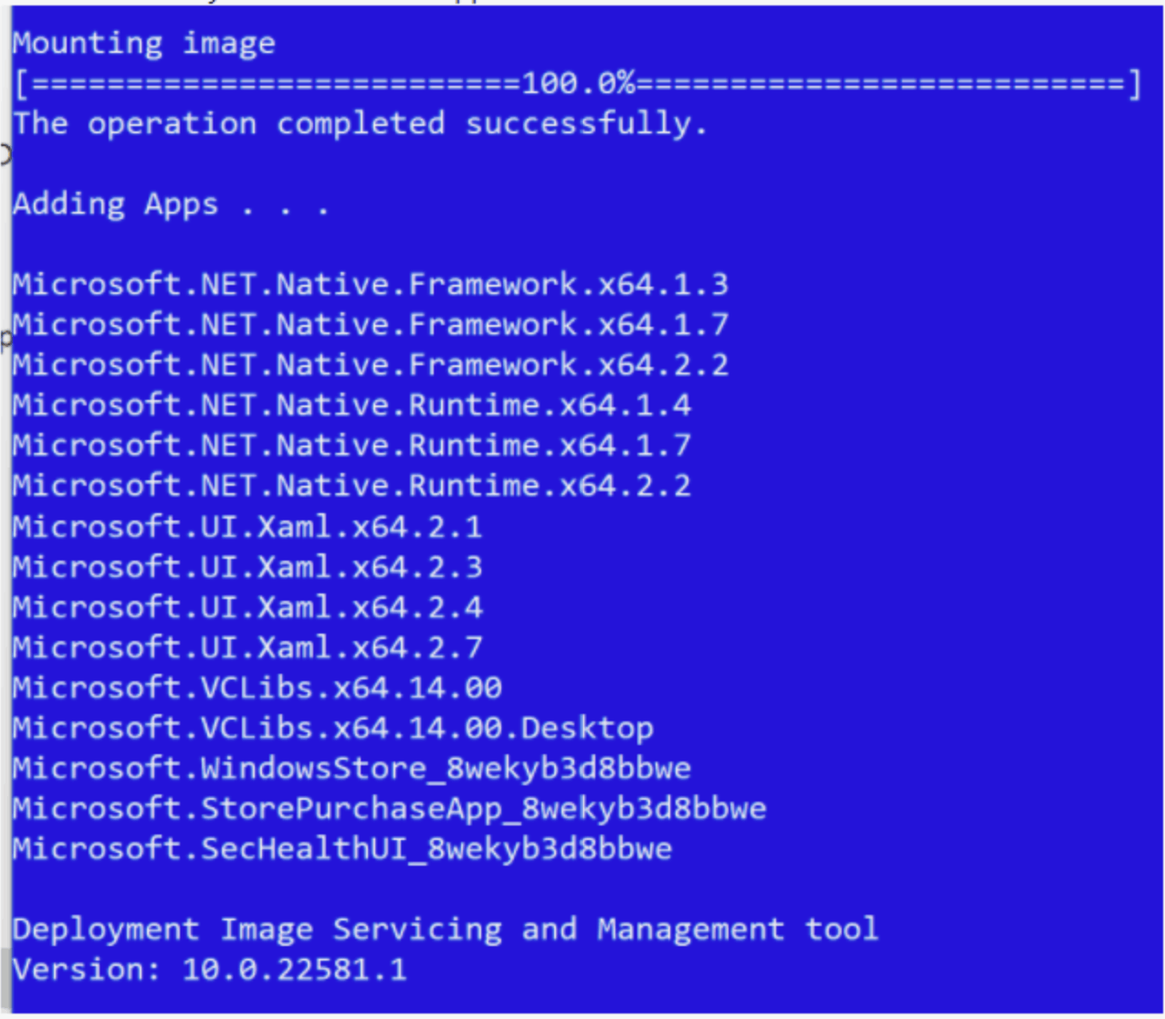This screenshot has width=1165, height=1019.
Task: Select Microsoft.NET.Native.Runtime.x64.2.2 line
Action: point(352,485)
